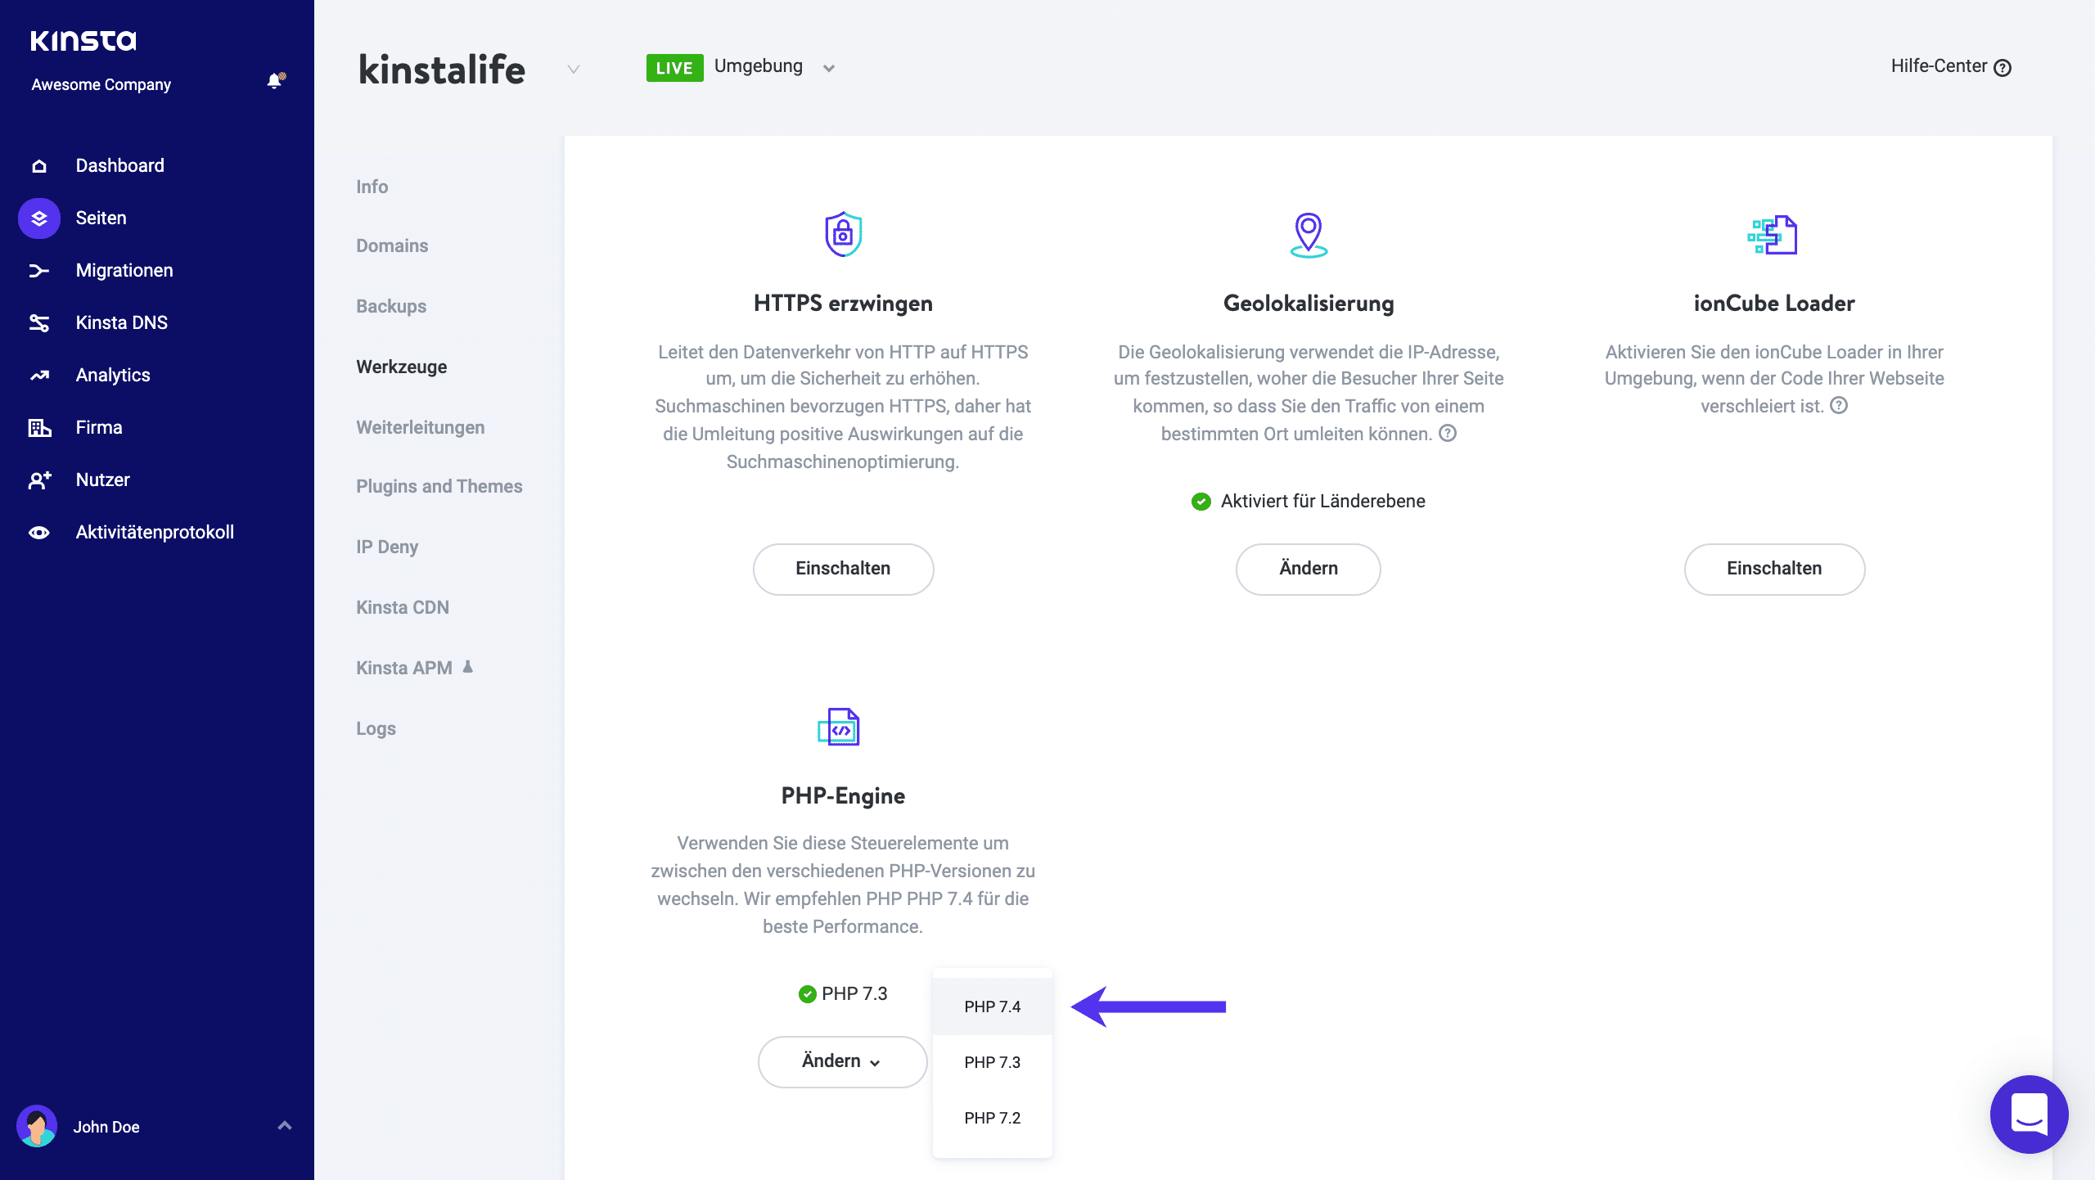
Task: Click Hilfe-Center question mark icon
Action: (x=2003, y=68)
